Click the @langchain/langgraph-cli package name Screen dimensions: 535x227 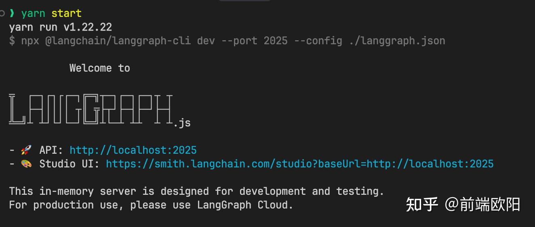(118, 41)
